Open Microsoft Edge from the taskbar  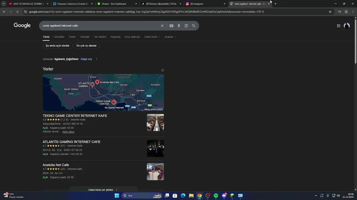point(183,196)
